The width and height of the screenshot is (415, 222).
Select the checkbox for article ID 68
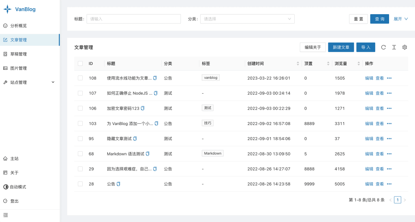[x=80, y=154]
